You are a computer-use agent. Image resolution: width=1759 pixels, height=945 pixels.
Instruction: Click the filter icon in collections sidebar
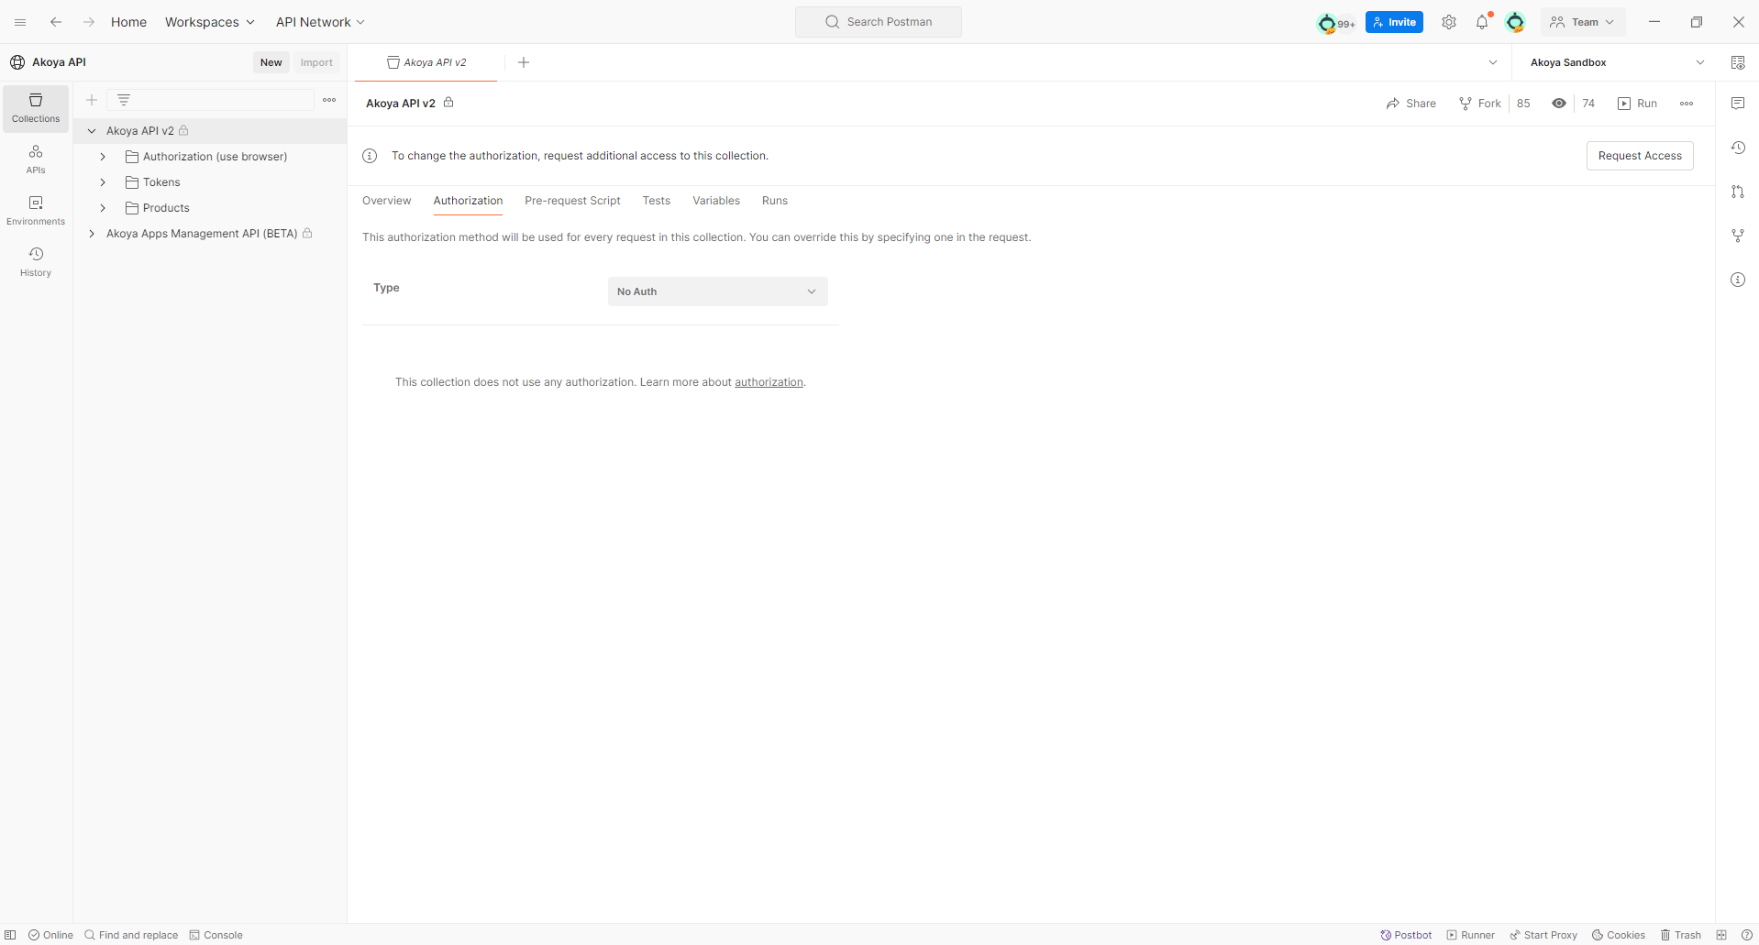point(124,100)
